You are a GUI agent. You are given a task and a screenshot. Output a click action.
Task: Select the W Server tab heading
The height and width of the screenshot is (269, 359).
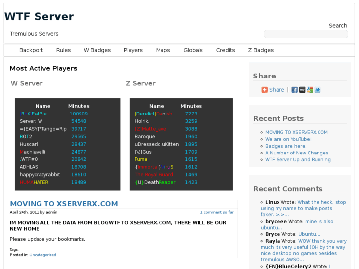[27, 83]
